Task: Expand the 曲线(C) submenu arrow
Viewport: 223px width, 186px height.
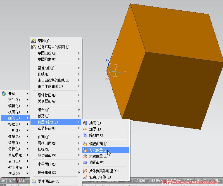Action: tap(79, 74)
